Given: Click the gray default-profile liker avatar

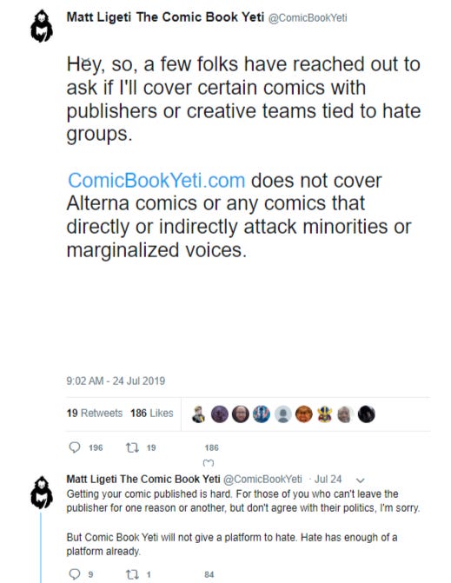Looking at the screenshot, I should [283, 414].
